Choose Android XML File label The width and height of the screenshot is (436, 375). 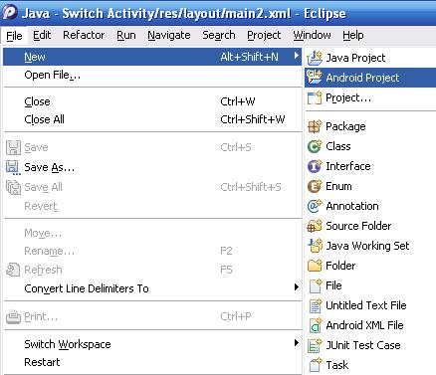pyautogui.click(x=364, y=325)
